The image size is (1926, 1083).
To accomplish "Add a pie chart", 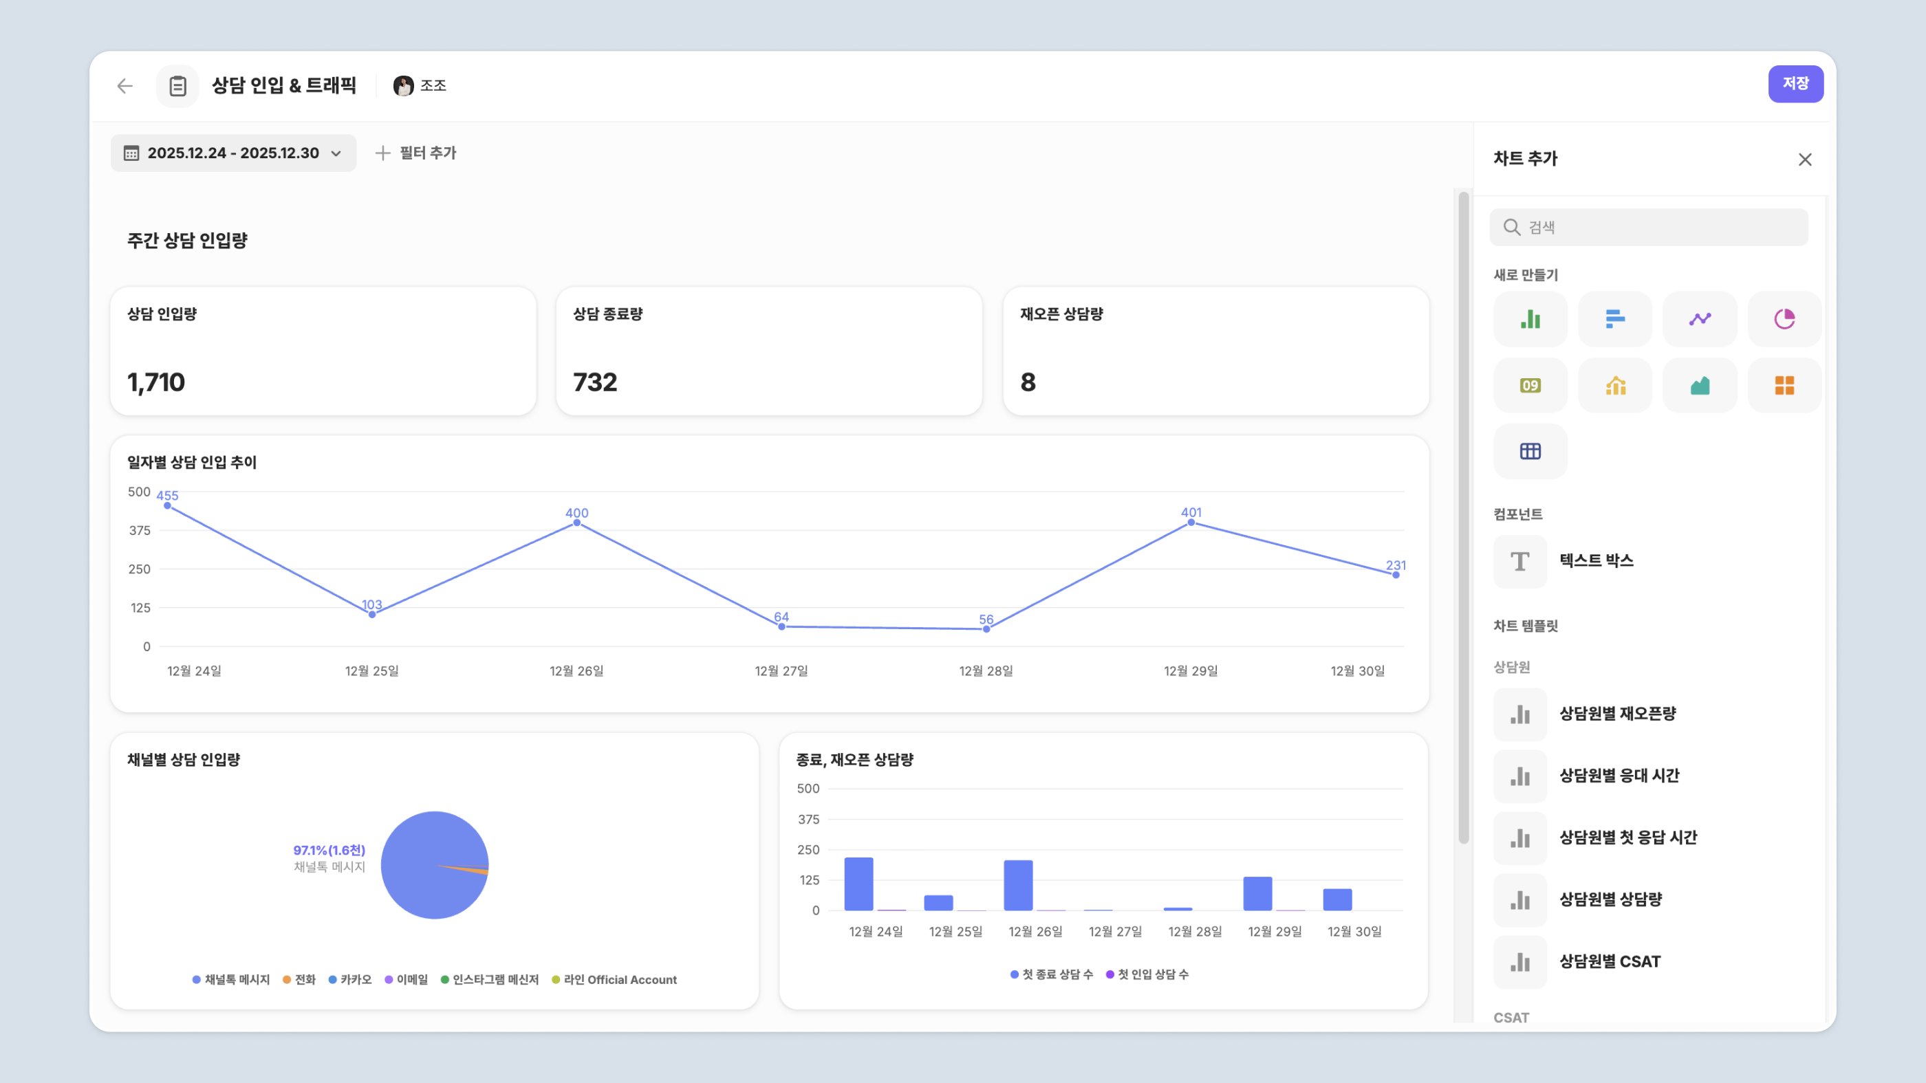I will [1784, 319].
